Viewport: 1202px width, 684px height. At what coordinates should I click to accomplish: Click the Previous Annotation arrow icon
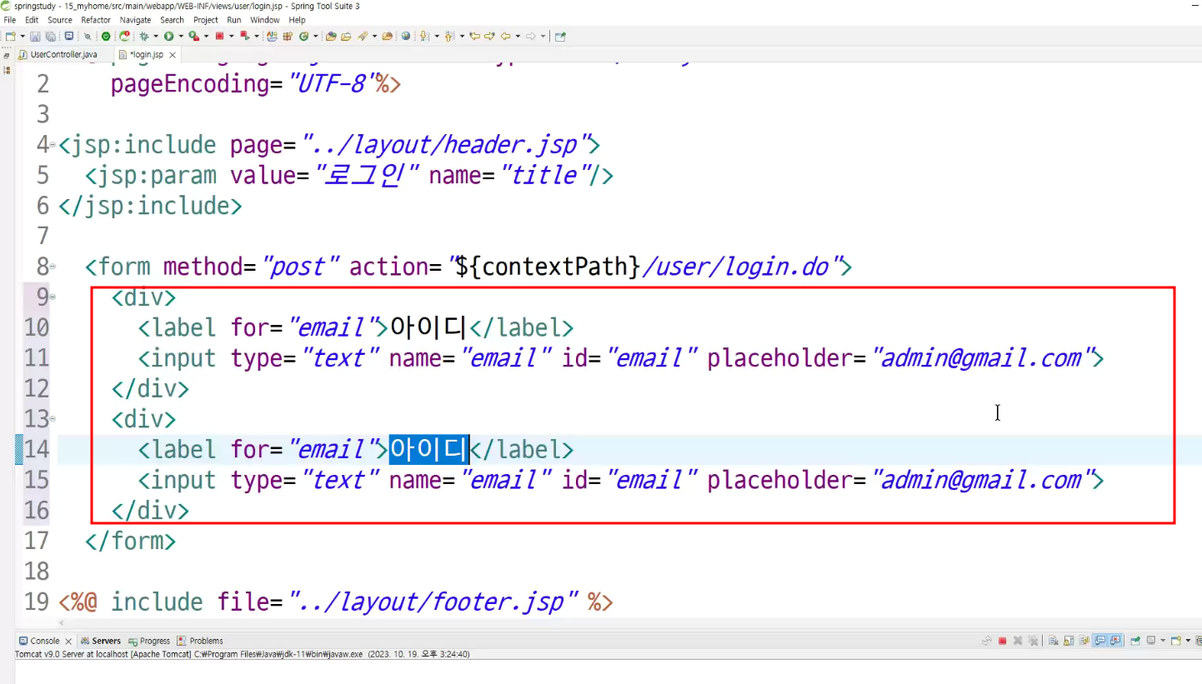pyautogui.click(x=448, y=37)
